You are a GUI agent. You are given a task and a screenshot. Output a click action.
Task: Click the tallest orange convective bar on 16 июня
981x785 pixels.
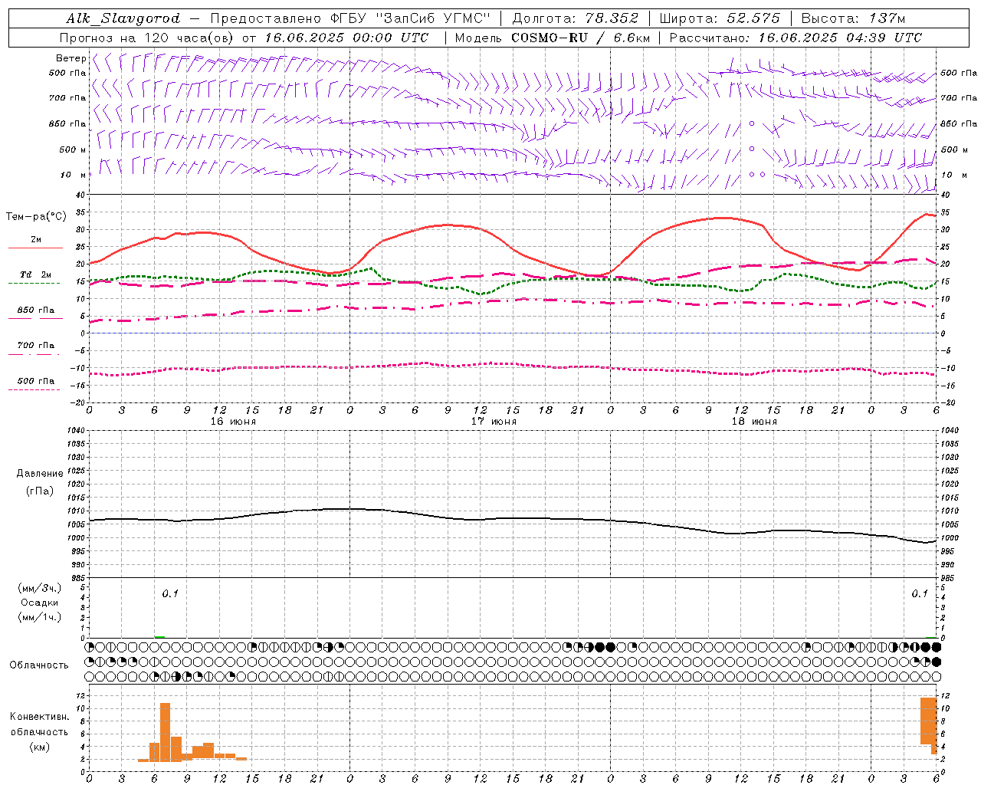pyautogui.click(x=165, y=731)
